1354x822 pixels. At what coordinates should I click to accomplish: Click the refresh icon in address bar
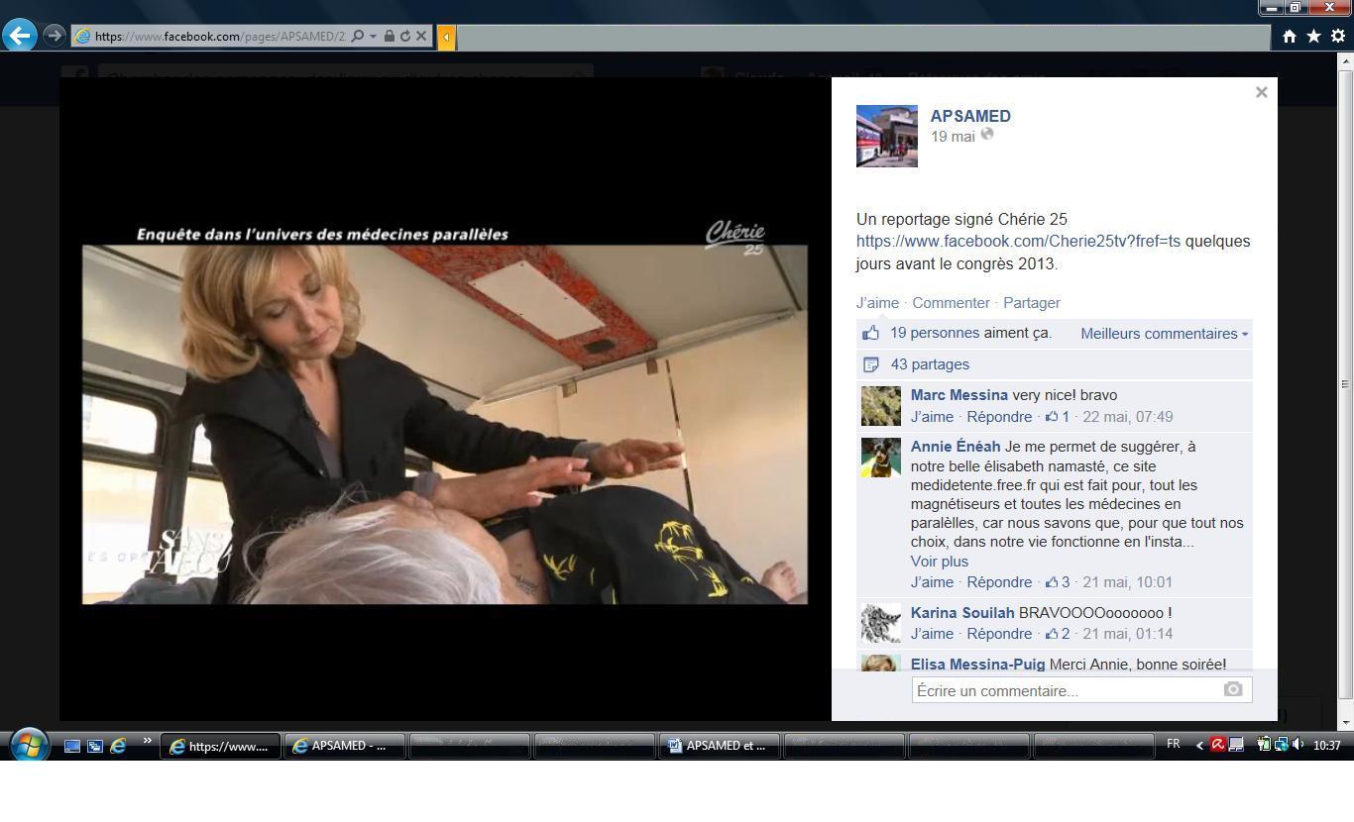click(405, 36)
